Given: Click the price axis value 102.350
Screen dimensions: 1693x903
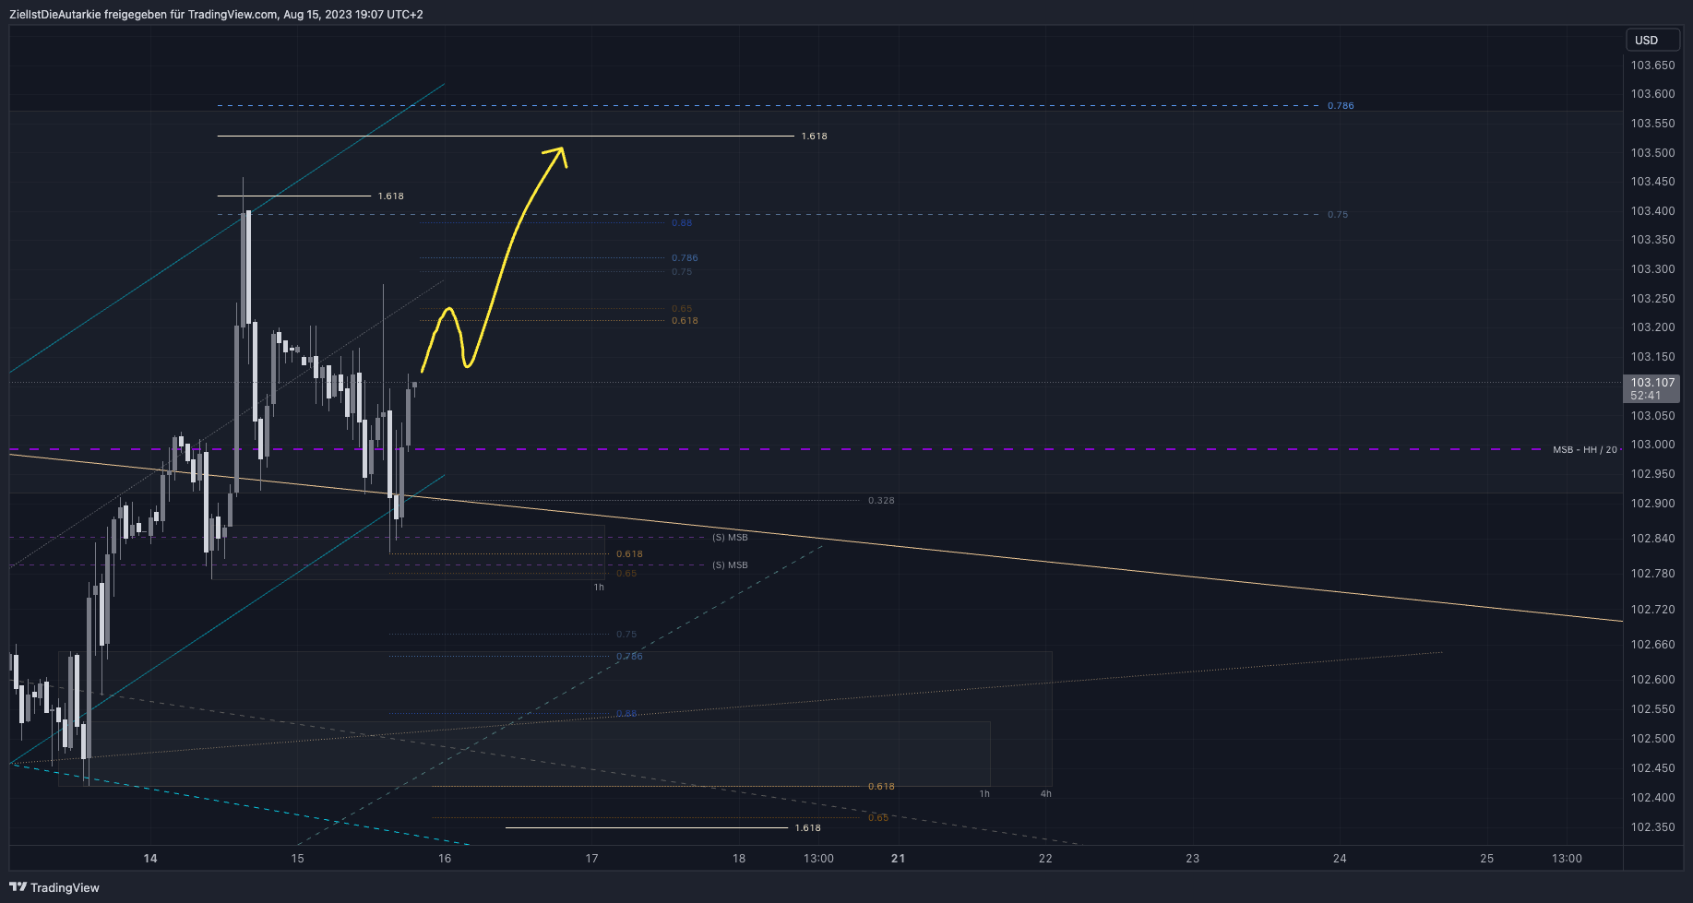Looking at the screenshot, I should [x=1652, y=827].
